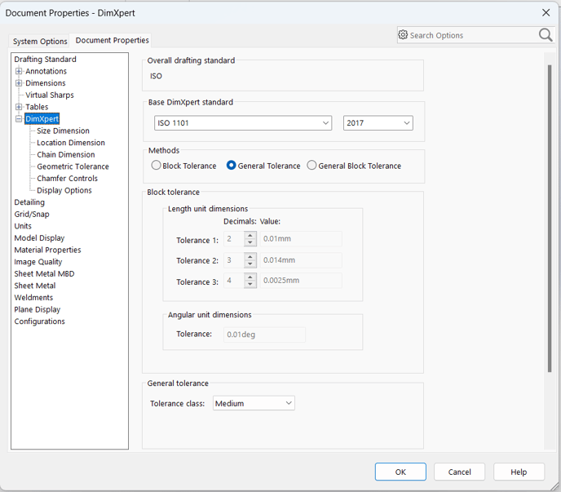The image size is (561, 492).
Task: Click the vertical scrollbar of settings pane
Action: click(550, 219)
